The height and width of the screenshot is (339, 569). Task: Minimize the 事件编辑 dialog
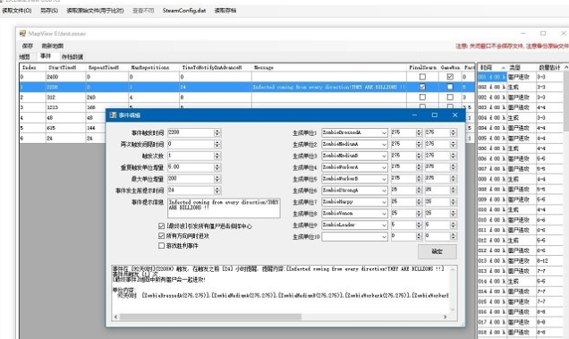(414, 115)
